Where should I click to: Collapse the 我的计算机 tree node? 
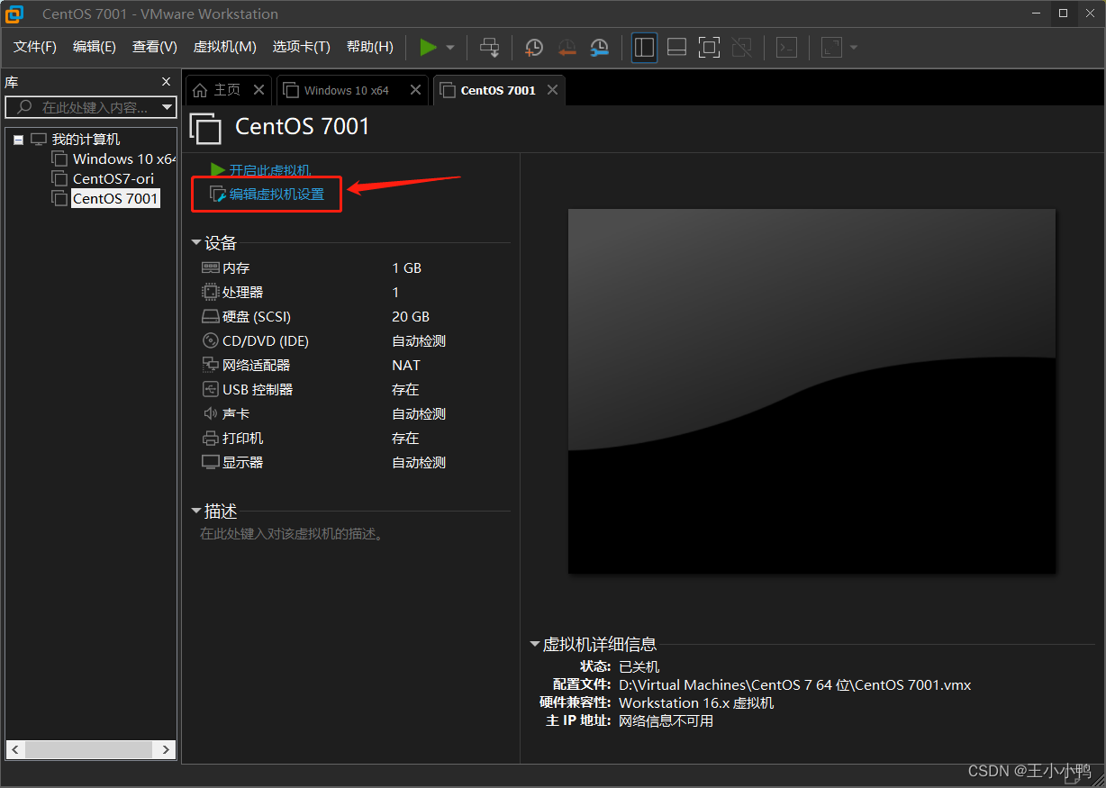19,140
